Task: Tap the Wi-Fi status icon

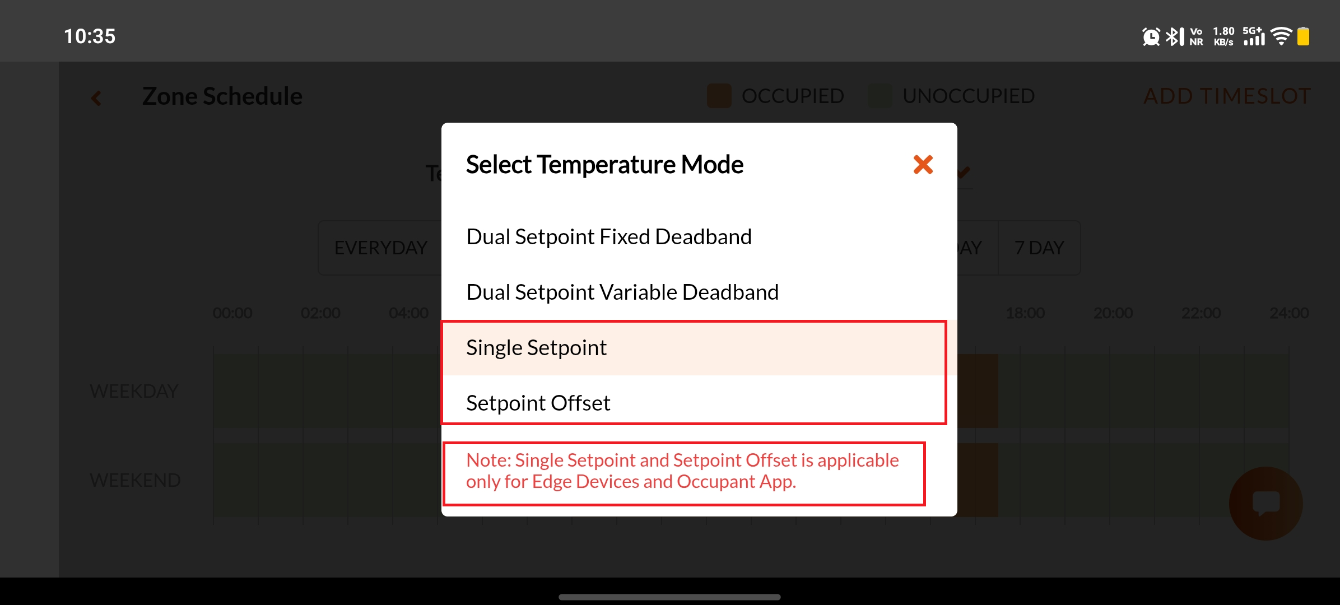Action: [1281, 37]
